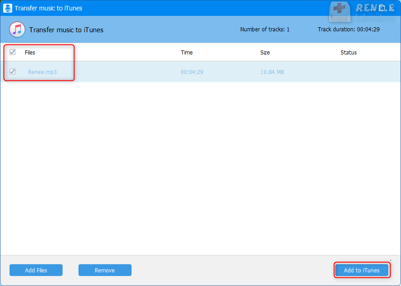Click the 00:04:29 time cell of Renee.mp3
This screenshot has width=401, height=286.
(x=192, y=72)
